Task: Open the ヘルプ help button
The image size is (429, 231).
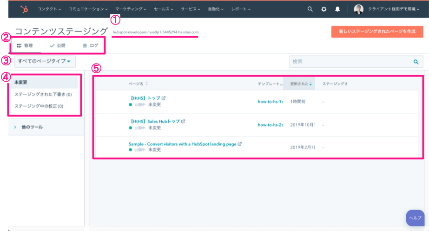Action: tap(415, 218)
